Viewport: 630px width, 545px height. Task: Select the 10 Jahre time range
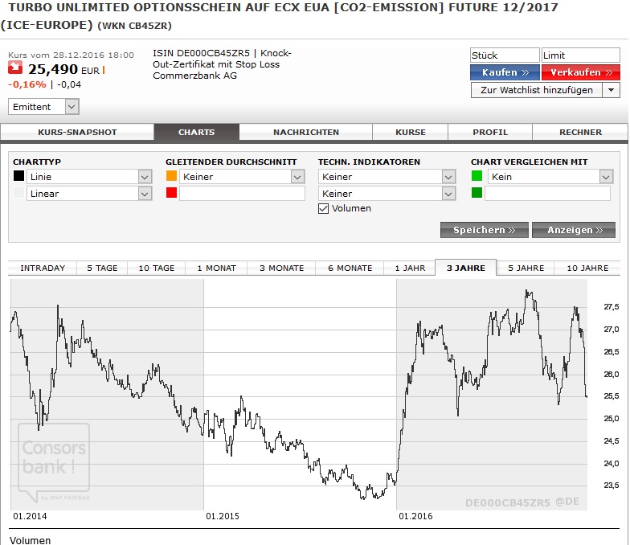(587, 268)
